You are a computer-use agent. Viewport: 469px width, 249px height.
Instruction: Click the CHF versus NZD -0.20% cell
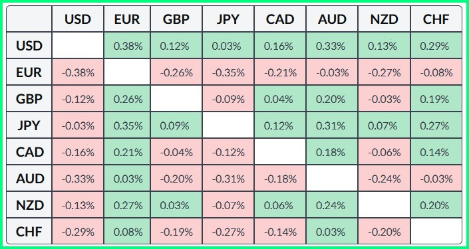pyautogui.click(x=385, y=232)
